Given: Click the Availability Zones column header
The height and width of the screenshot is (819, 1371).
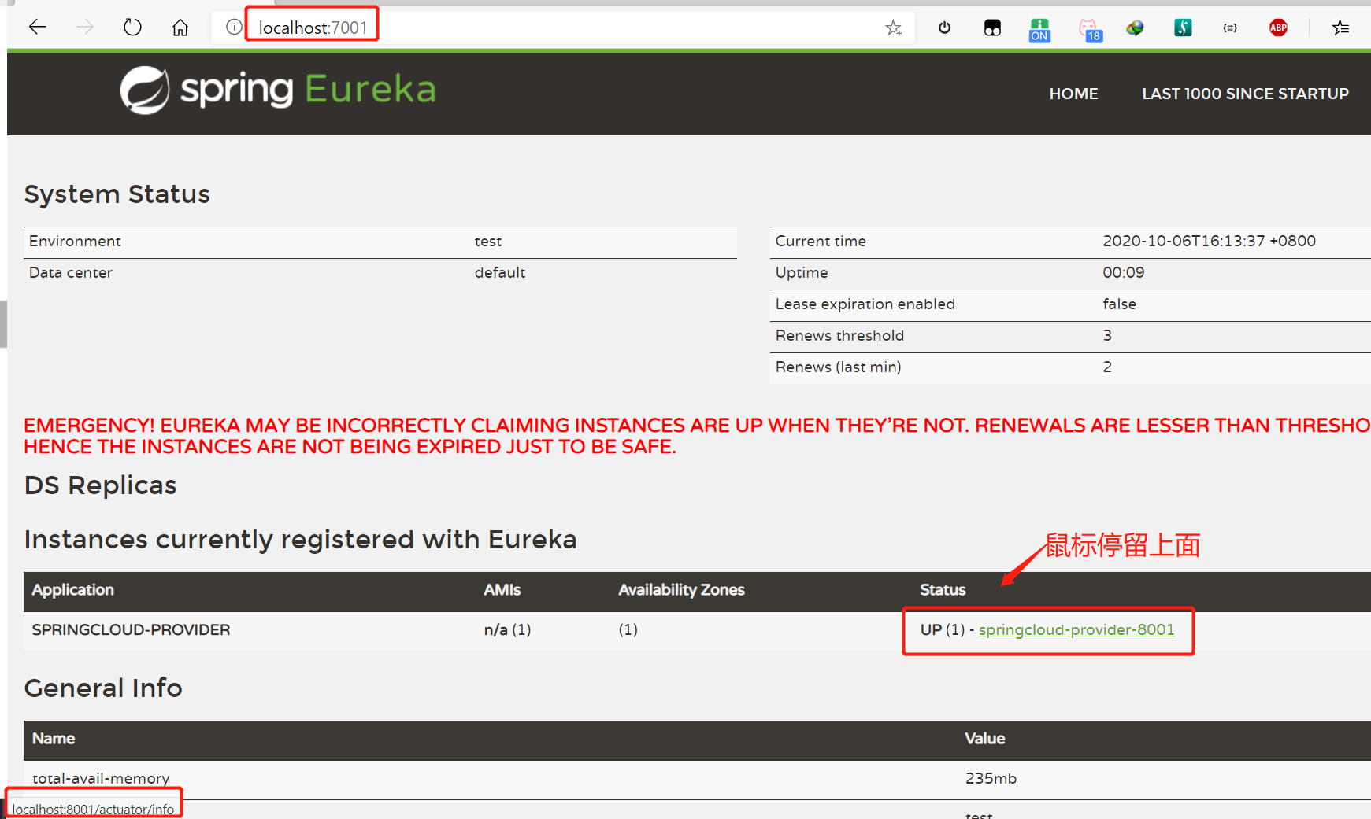Looking at the screenshot, I should pos(681,589).
